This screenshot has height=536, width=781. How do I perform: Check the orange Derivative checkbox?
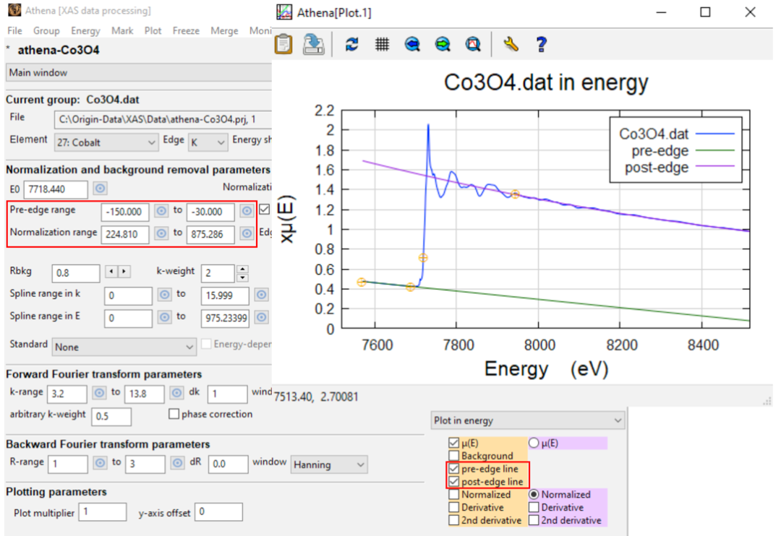coord(453,508)
